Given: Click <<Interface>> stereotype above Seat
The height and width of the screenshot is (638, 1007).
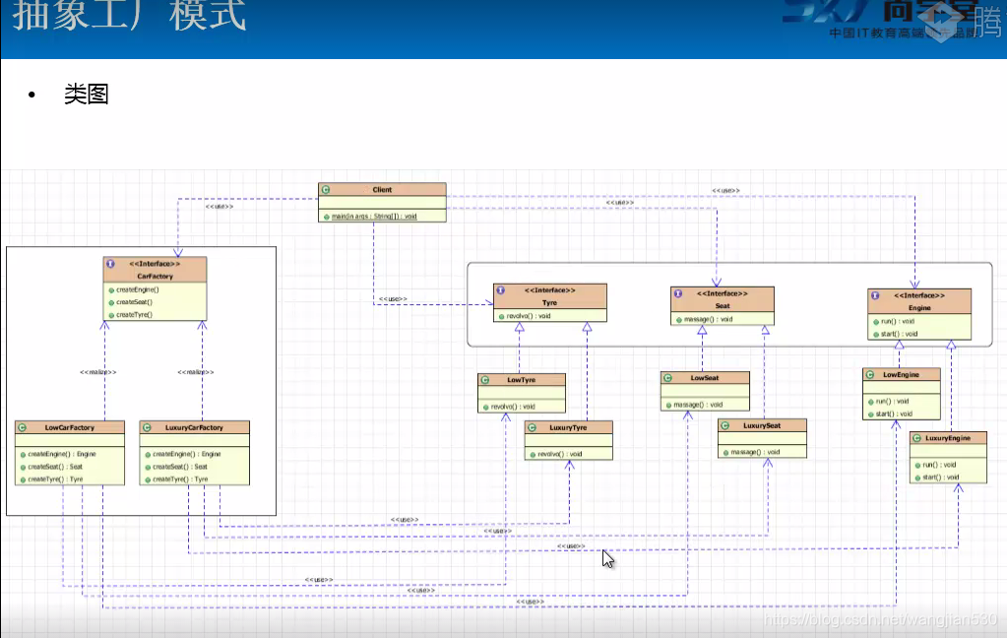Looking at the screenshot, I should (723, 293).
